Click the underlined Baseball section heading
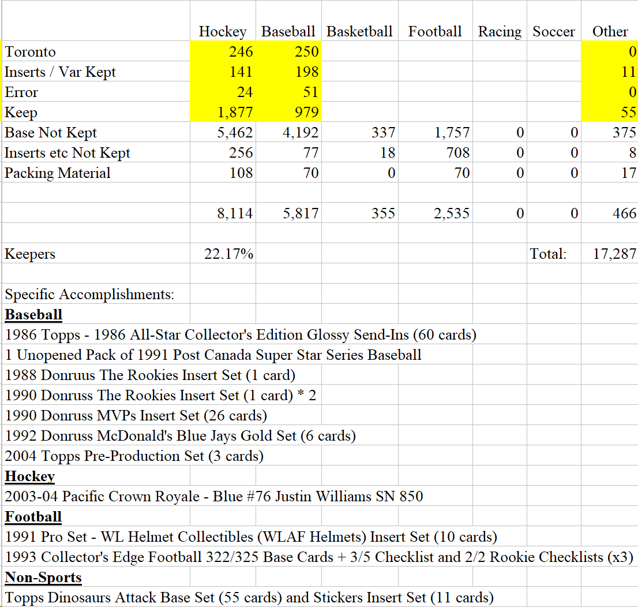638x607 pixels. coord(33,315)
